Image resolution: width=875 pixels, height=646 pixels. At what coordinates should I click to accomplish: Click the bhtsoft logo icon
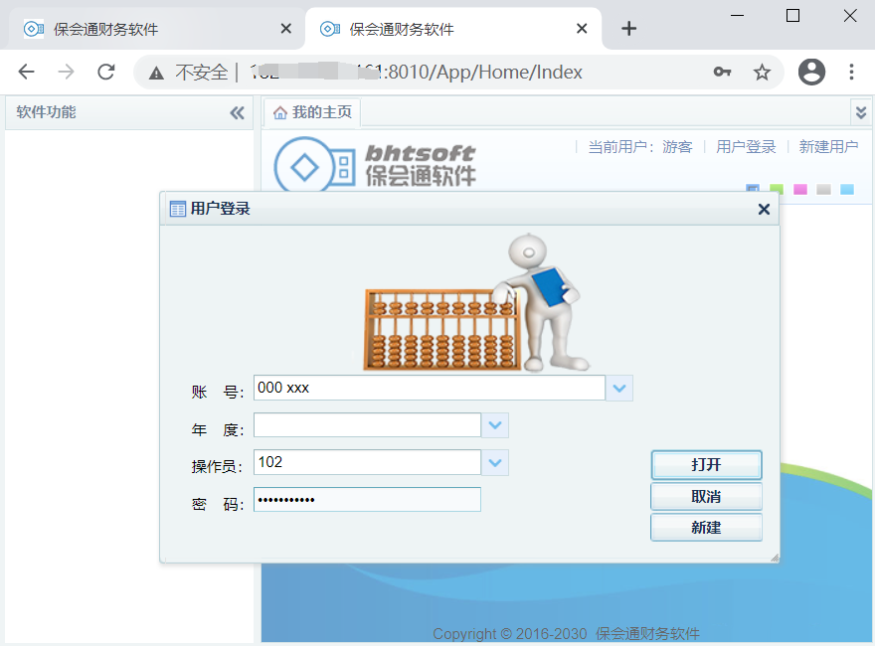[x=305, y=163]
